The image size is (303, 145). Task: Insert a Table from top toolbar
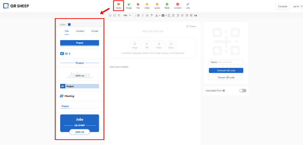pyautogui.click(x=167, y=6)
